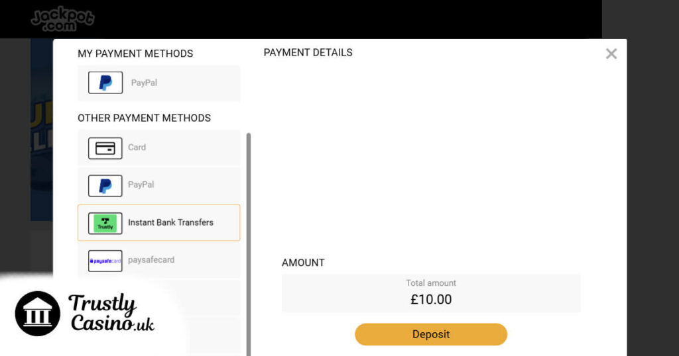Screen dimensions: 679x356
Task: Click the payment methods list scrollbar
Action: 249,244
